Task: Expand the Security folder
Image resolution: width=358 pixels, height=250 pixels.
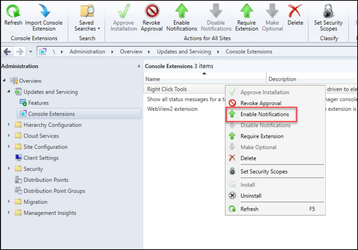Action: [x=9, y=169]
